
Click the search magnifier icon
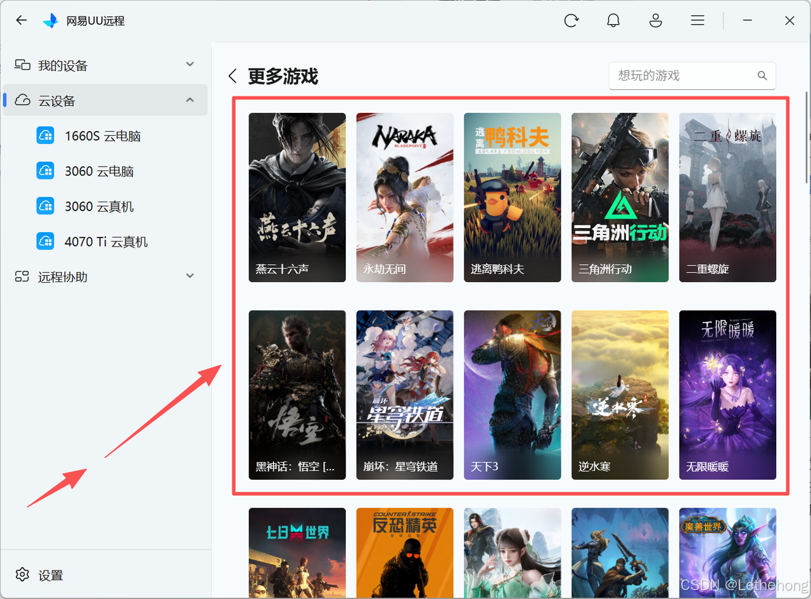762,75
